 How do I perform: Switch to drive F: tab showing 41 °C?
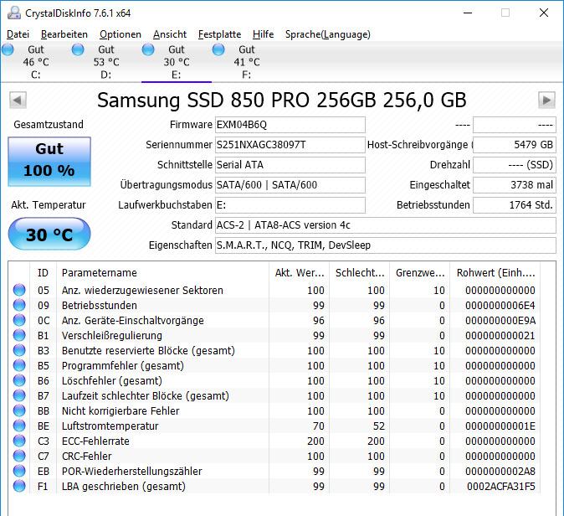pyautogui.click(x=247, y=62)
